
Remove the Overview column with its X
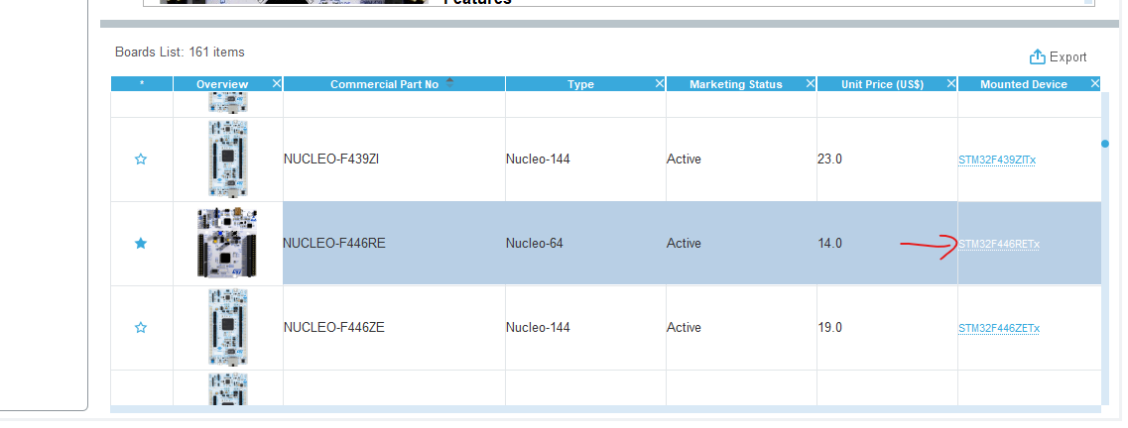tap(276, 84)
